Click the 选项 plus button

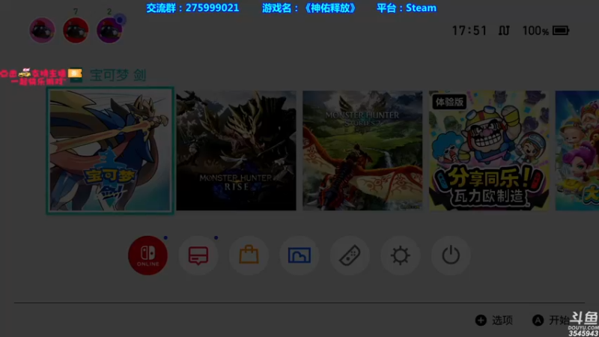pos(494,321)
